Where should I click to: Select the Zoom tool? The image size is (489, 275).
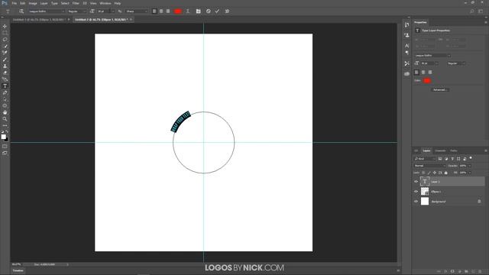coord(5,119)
